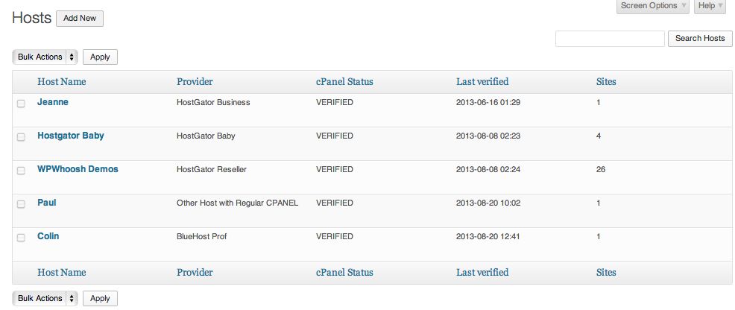This screenshot has height=310, width=735.
Task: Toggle the checkbox next to Paul
Action: click(x=21, y=204)
